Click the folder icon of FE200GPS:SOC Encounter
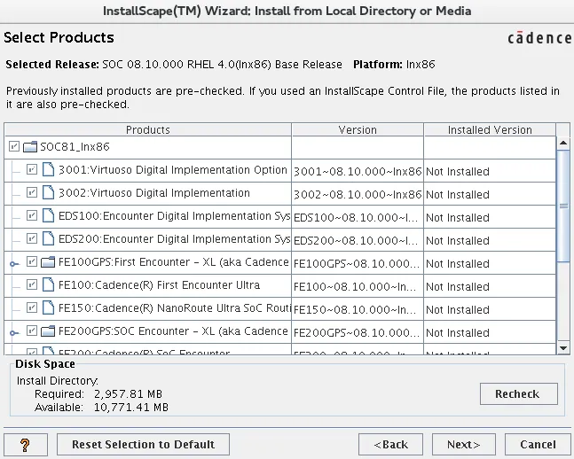 click(x=49, y=331)
